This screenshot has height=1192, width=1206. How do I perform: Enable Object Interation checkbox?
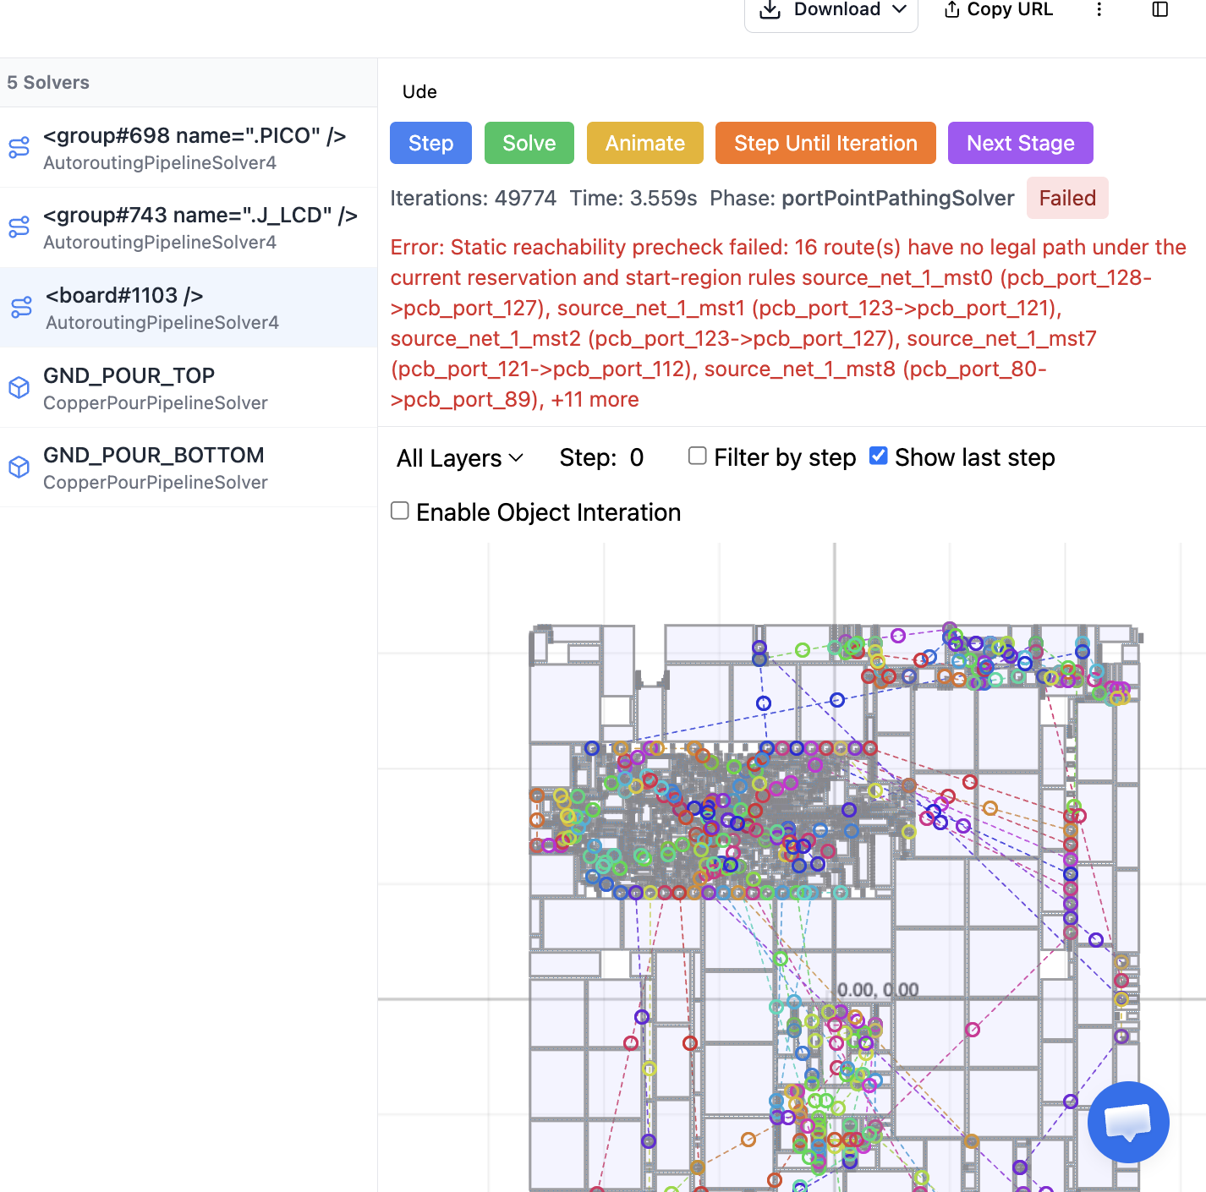pos(400,511)
